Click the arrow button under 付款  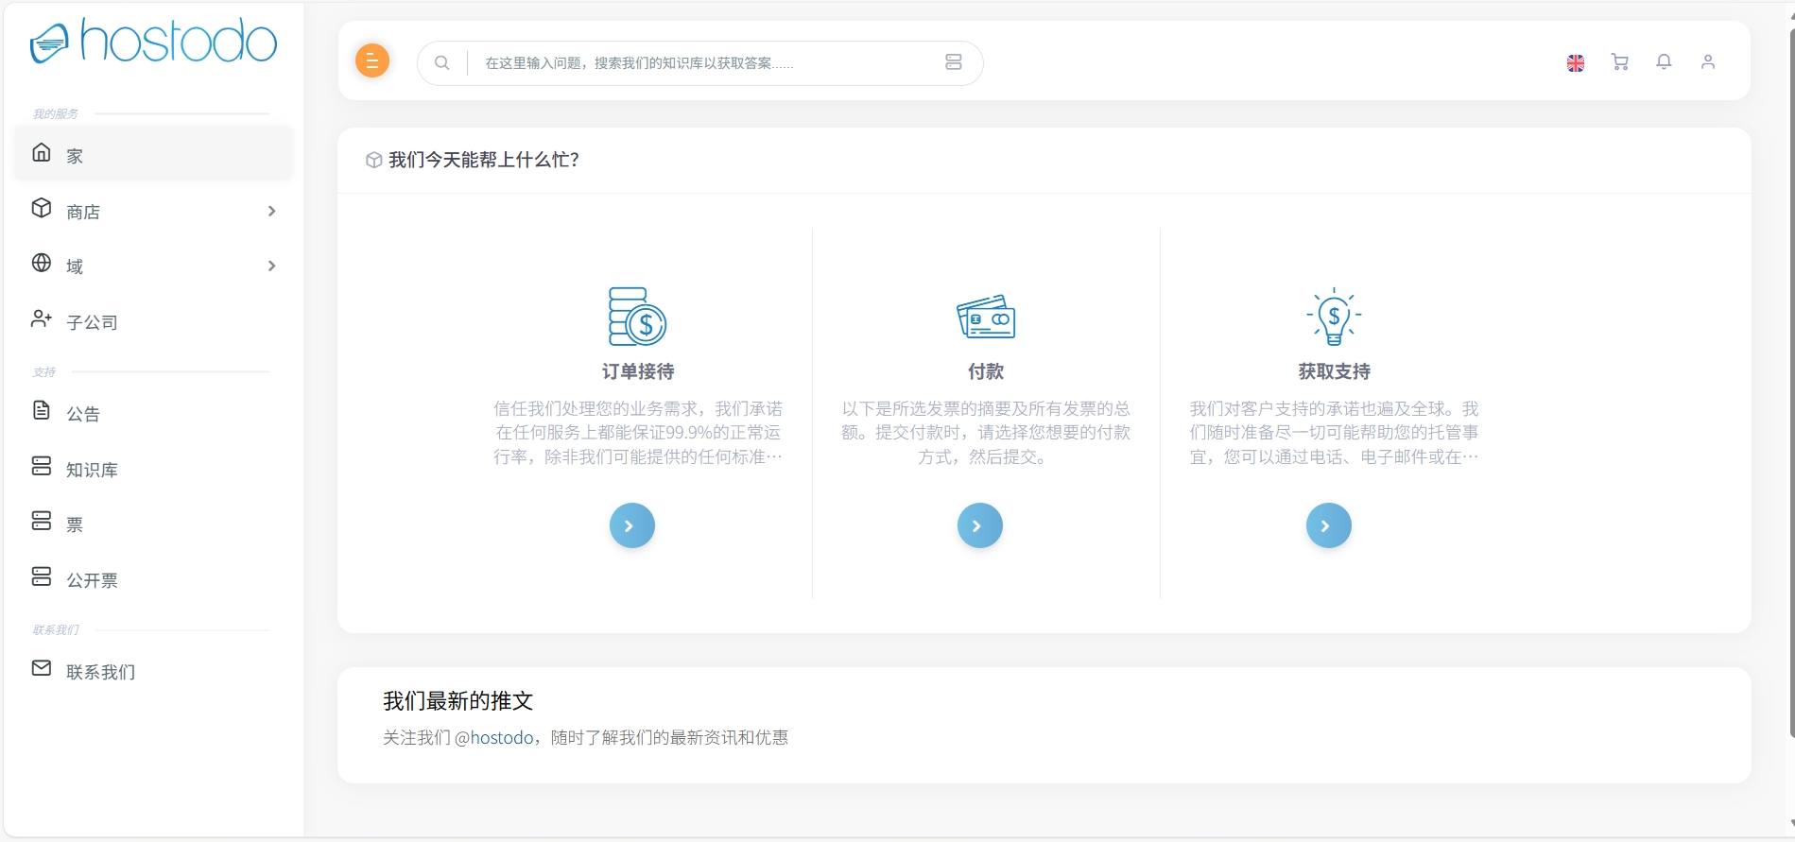(x=979, y=525)
